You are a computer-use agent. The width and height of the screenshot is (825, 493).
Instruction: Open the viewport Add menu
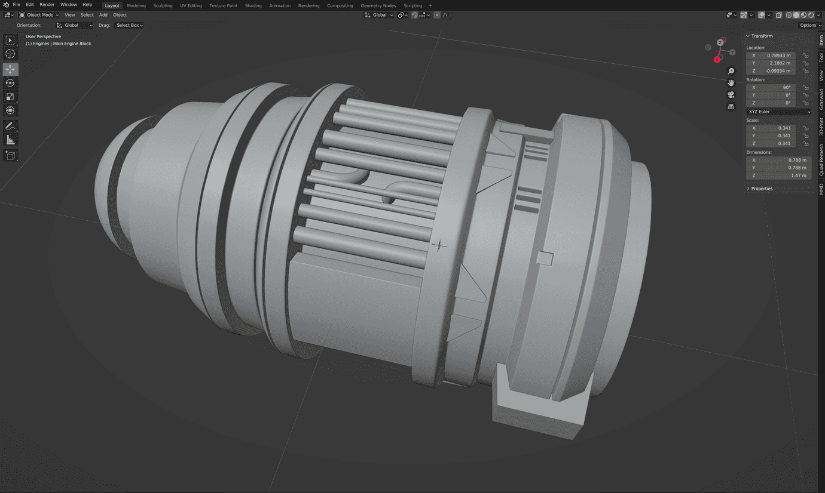click(103, 15)
